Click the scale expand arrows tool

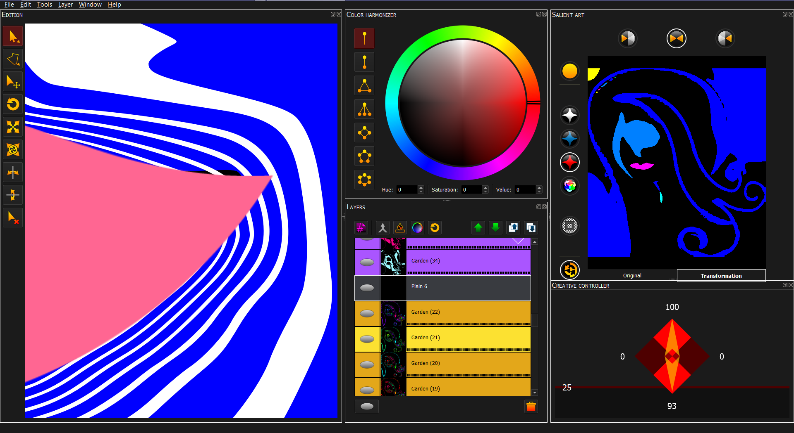click(x=13, y=127)
